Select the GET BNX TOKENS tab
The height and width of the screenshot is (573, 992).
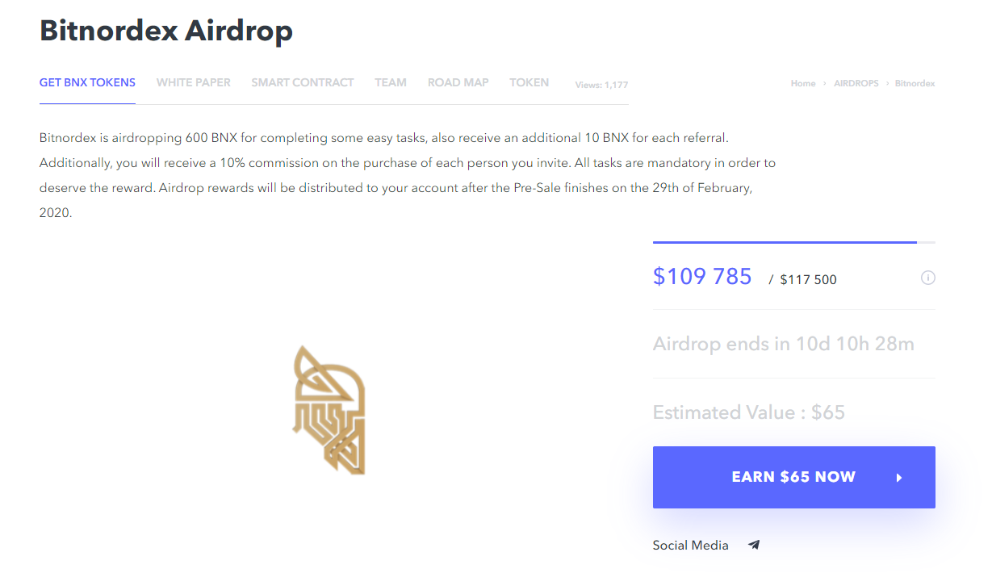coord(87,82)
